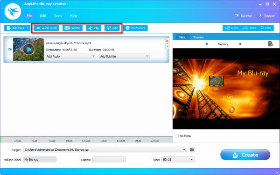Toggle AMD acceleration indicator
280x175 pixels.
(266, 28)
